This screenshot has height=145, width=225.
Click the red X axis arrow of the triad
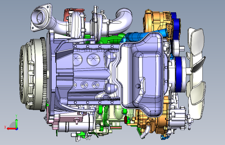pos(11,129)
